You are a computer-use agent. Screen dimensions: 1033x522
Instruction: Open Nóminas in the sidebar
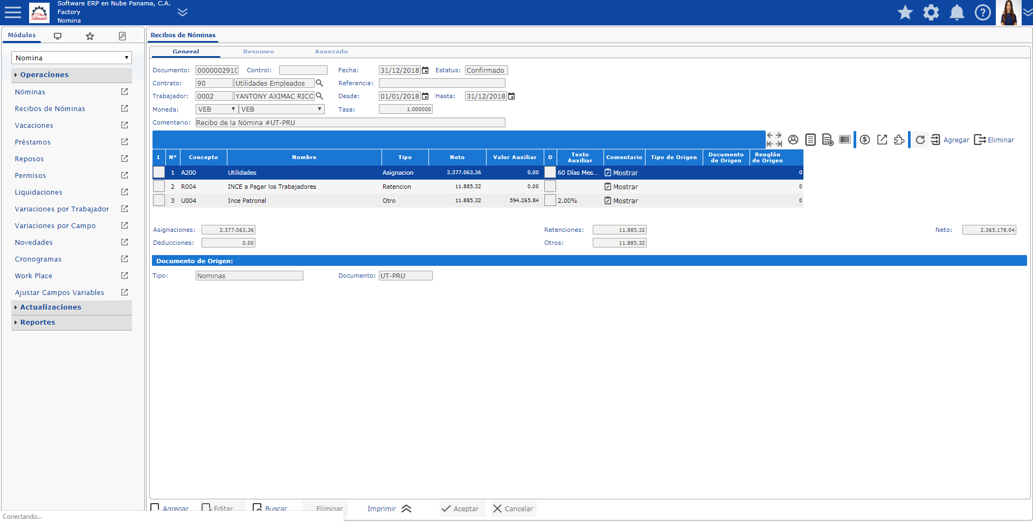point(30,92)
